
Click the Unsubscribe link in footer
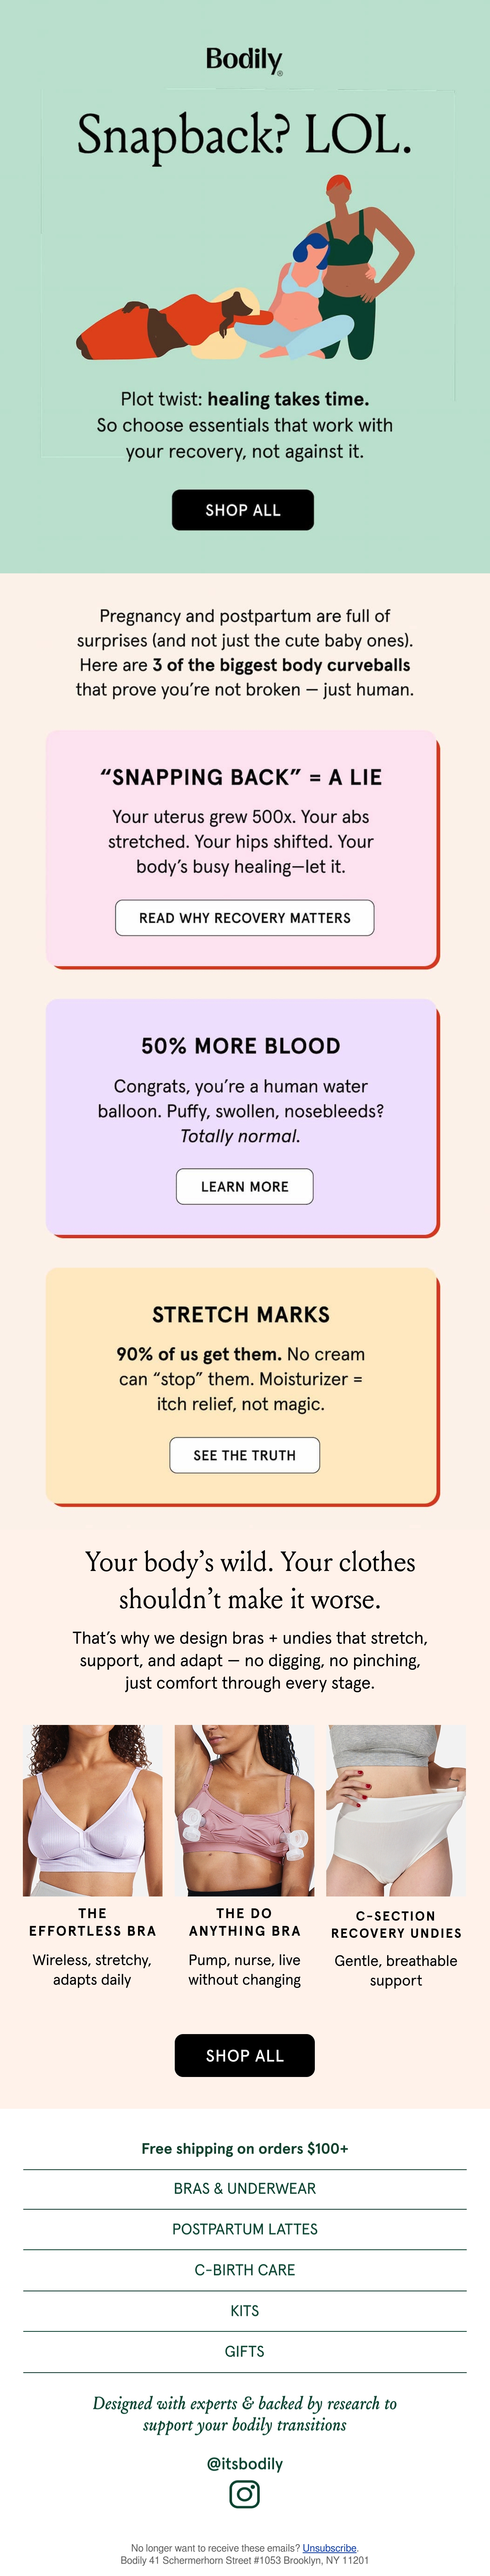click(x=329, y=2548)
